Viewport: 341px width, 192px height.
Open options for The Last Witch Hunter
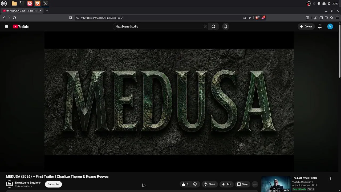click(330, 178)
